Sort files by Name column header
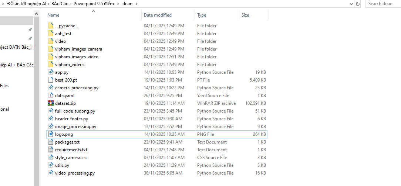The image size is (401, 186). pos(54,15)
